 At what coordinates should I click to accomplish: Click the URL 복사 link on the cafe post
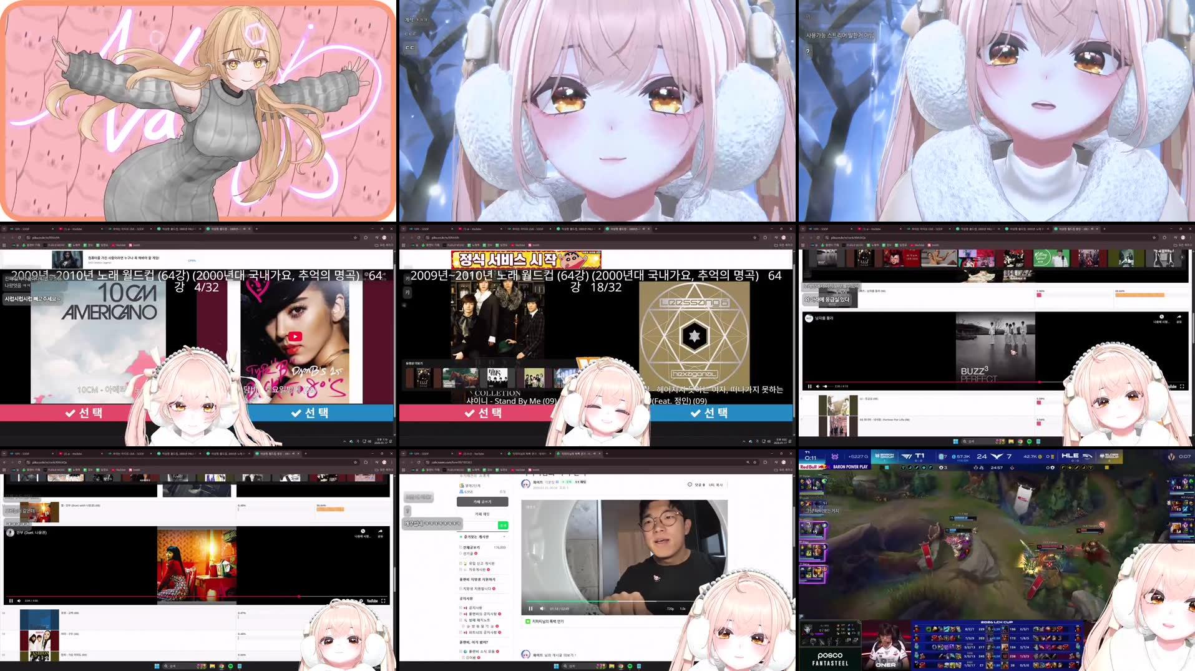tap(716, 484)
